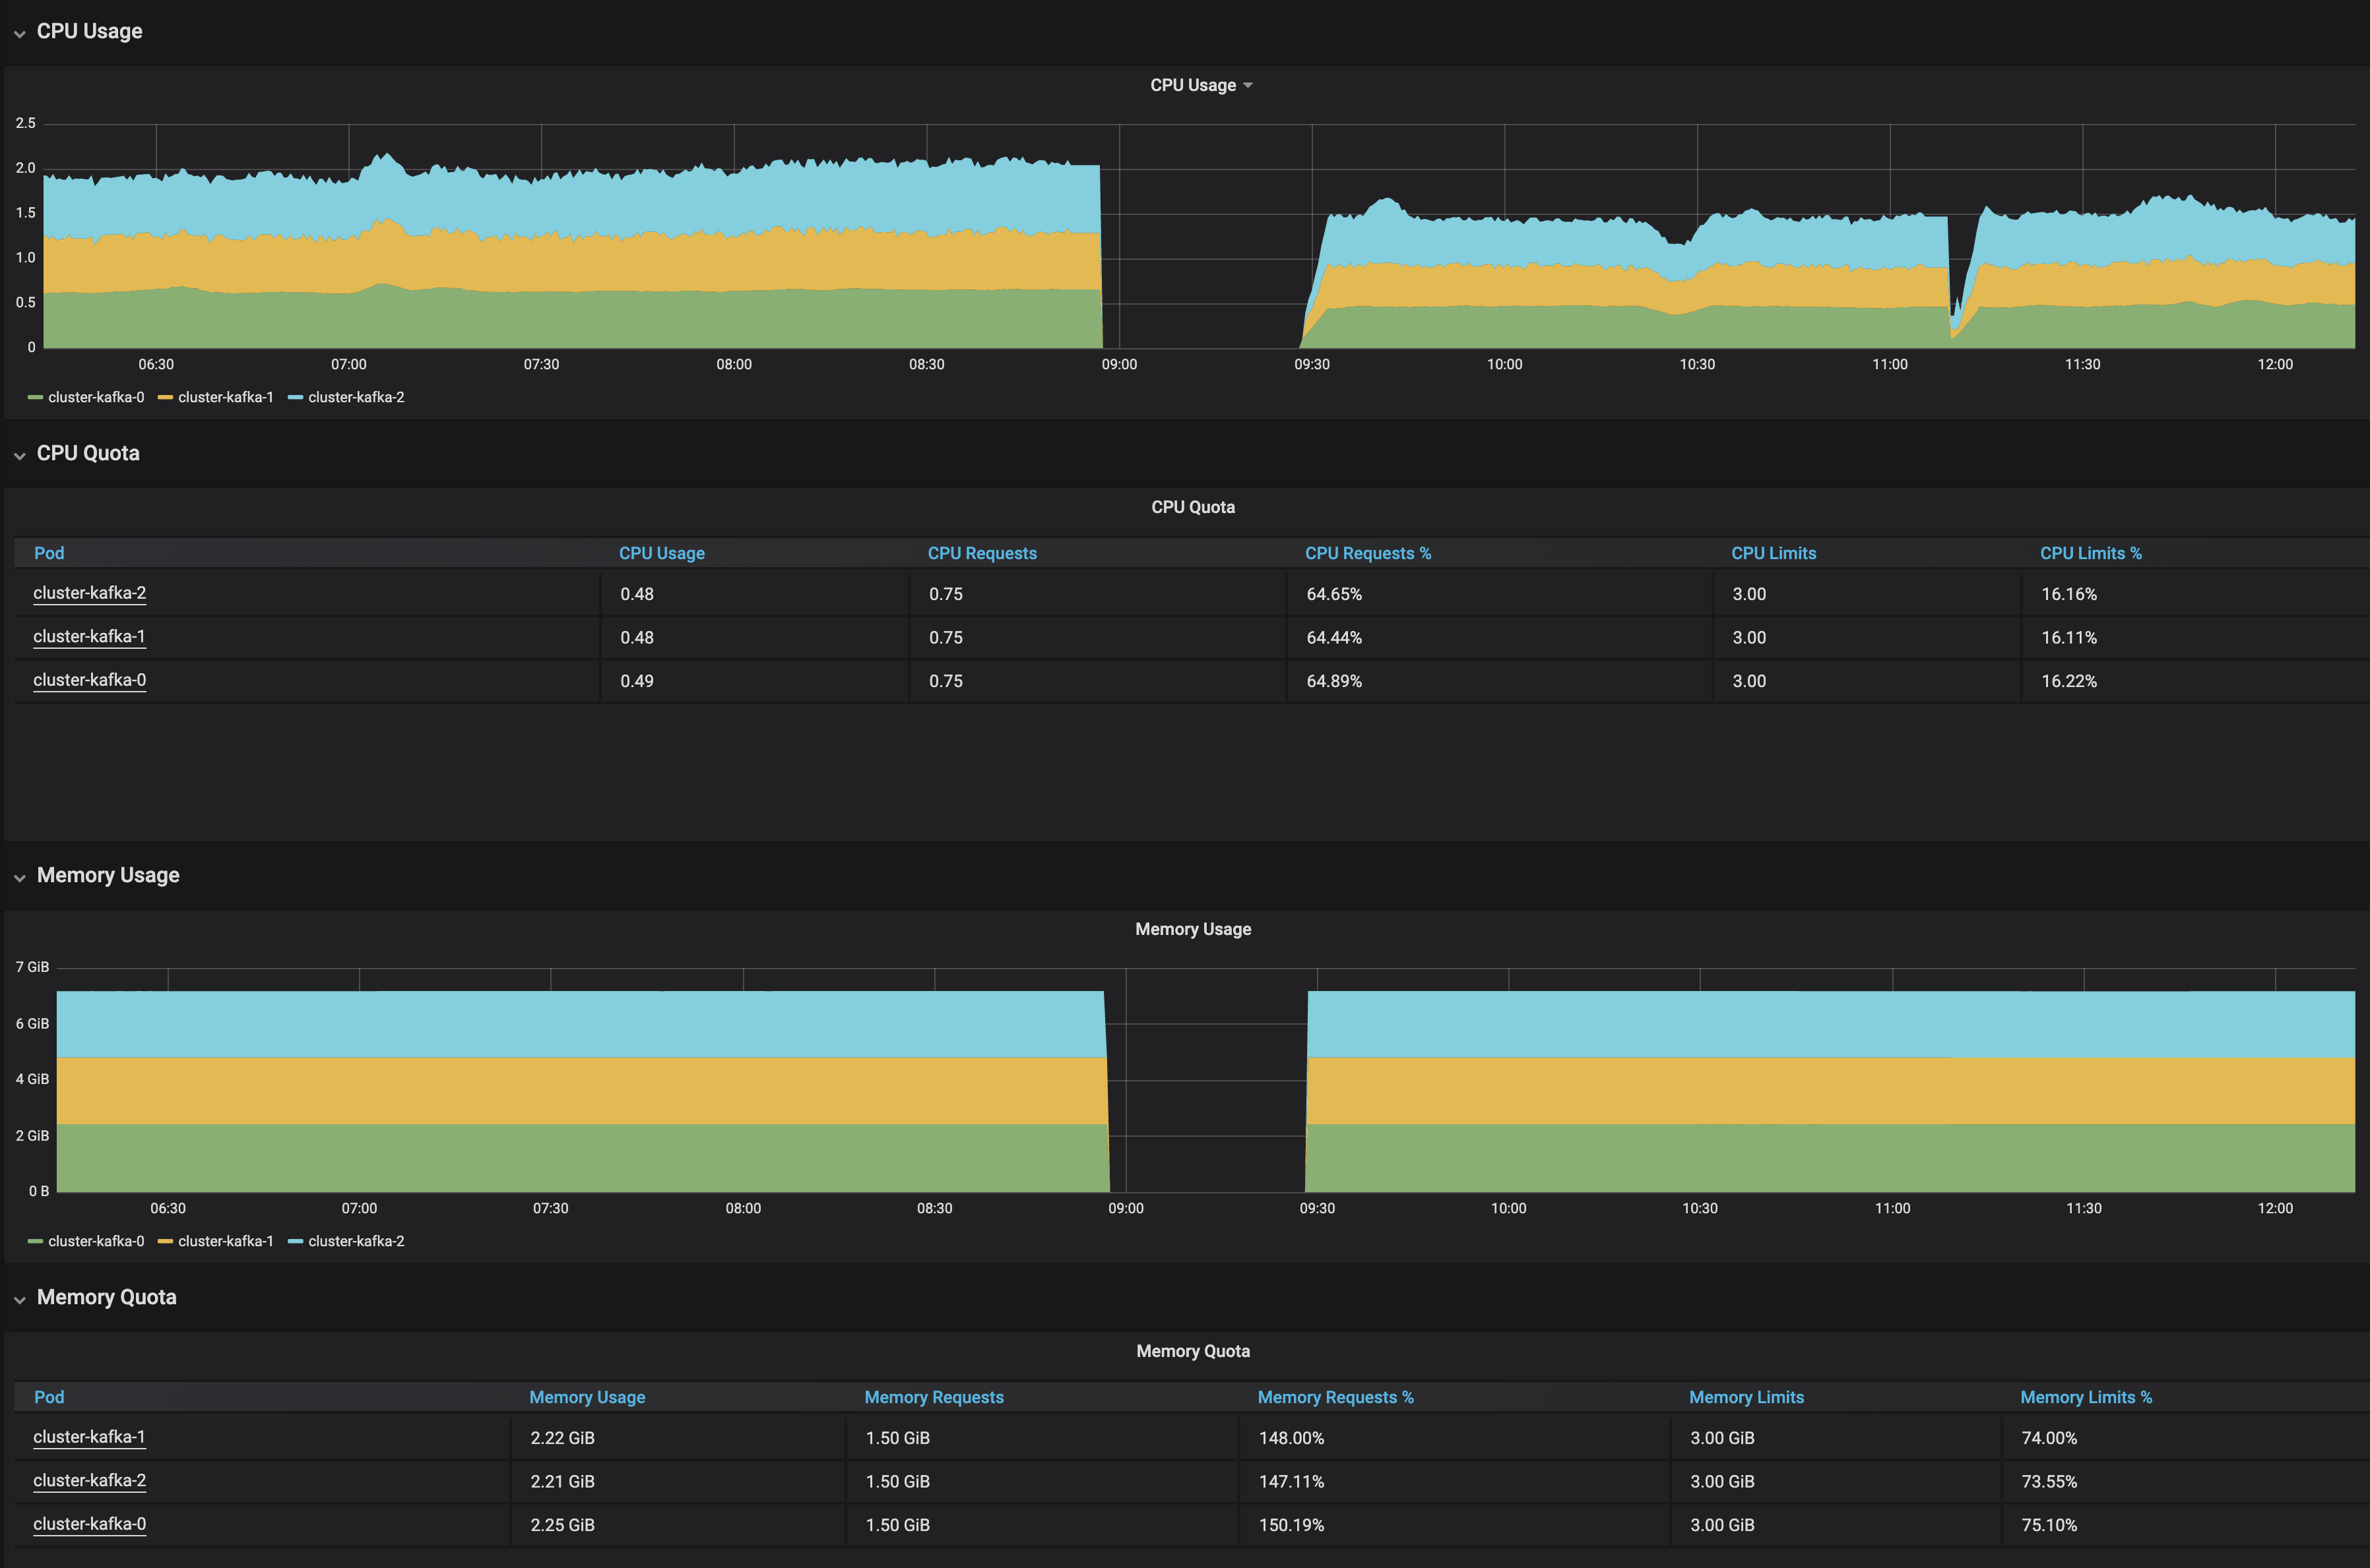Click cluster-kafka-2 color swatch in CPU legend
2370x1568 pixels.
(295, 398)
